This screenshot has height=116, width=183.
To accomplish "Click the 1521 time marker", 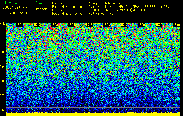I will (x=19, y=25).
